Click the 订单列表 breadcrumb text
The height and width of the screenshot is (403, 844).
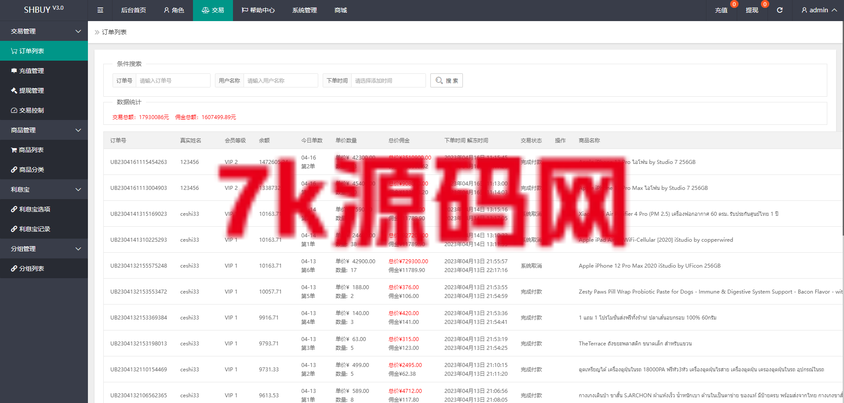114,32
